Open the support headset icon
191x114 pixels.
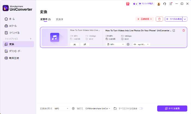click(x=165, y=4)
